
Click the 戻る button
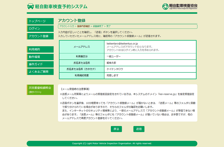[x=116, y=129]
